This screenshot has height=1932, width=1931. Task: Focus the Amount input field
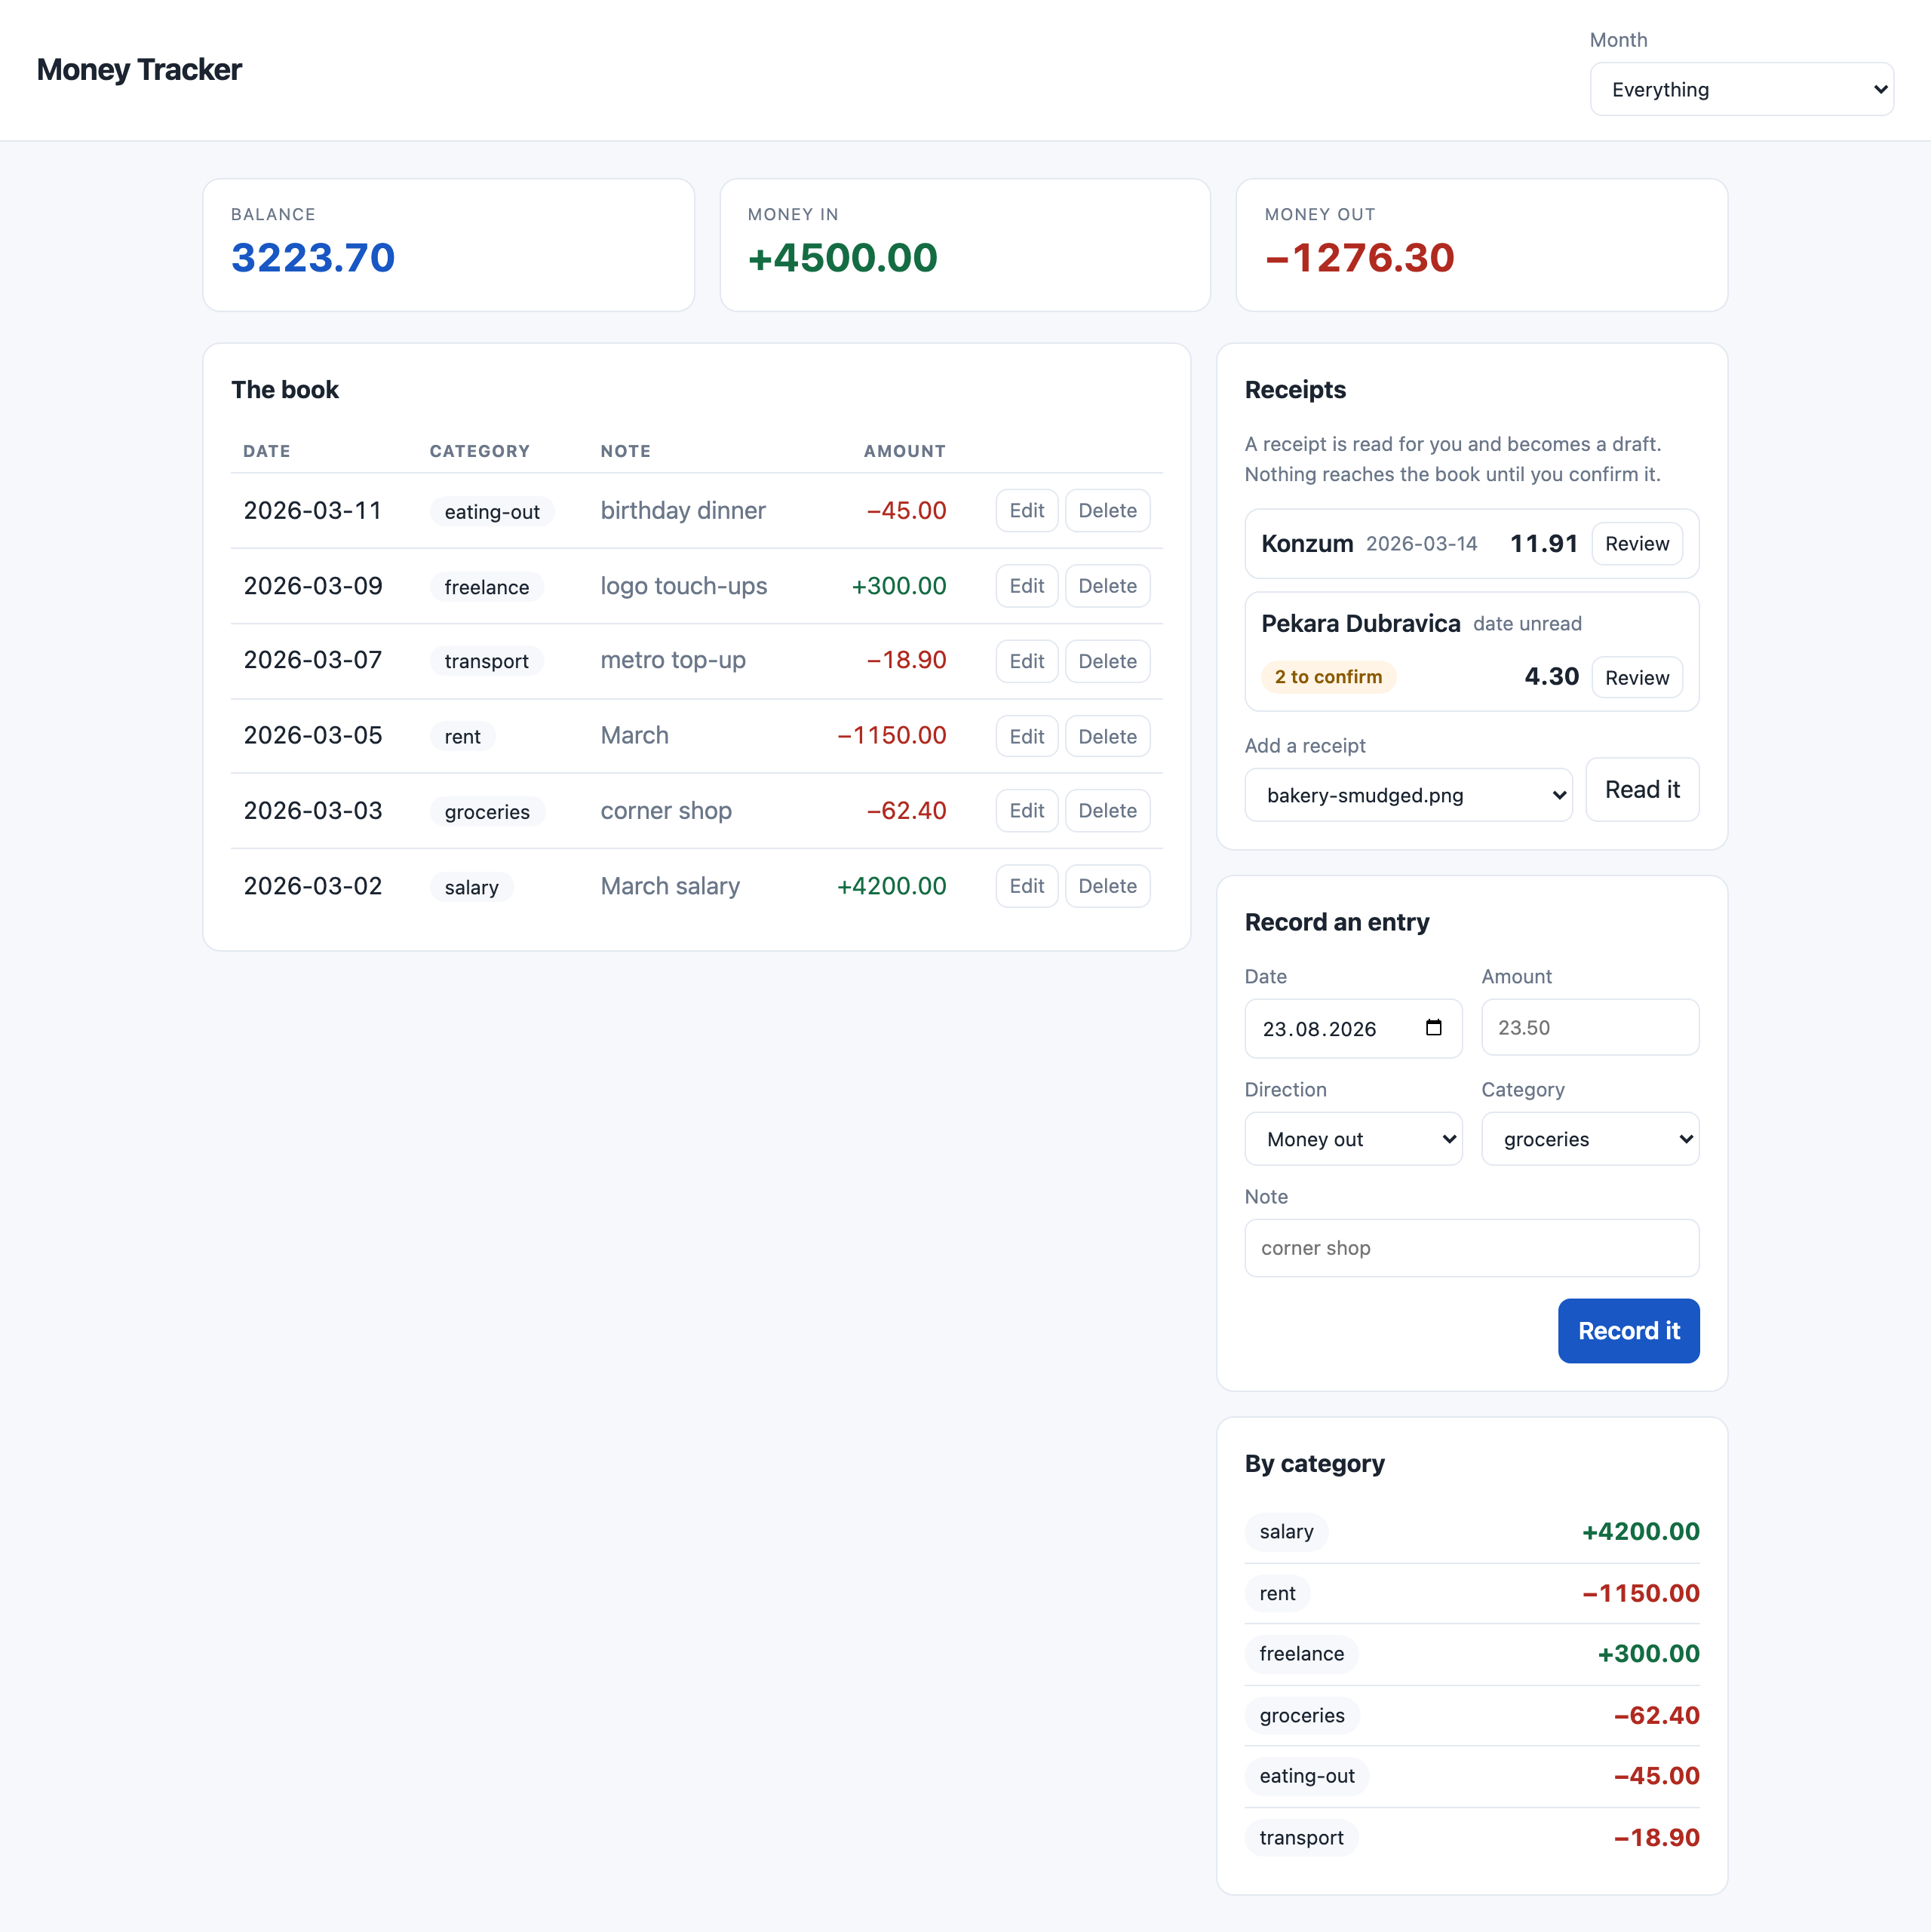pos(1590,1028)
